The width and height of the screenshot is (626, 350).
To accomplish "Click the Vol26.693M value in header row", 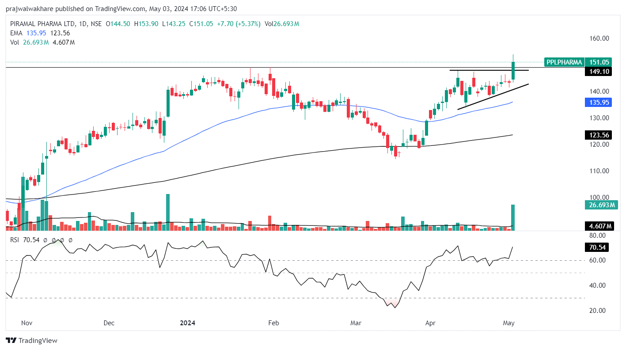I will pos(282,24).
